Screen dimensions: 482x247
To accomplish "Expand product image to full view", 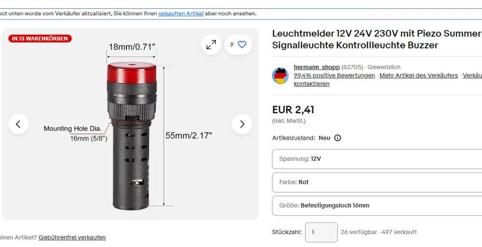I will [x=211, y=45].
